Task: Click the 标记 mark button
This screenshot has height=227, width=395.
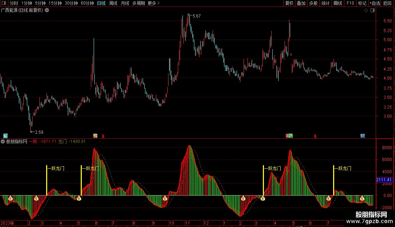Action: (x=362, y=3)
